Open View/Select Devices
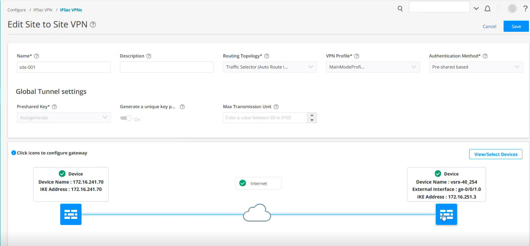This screenshot has height=246, width=530. click(496, 154)
